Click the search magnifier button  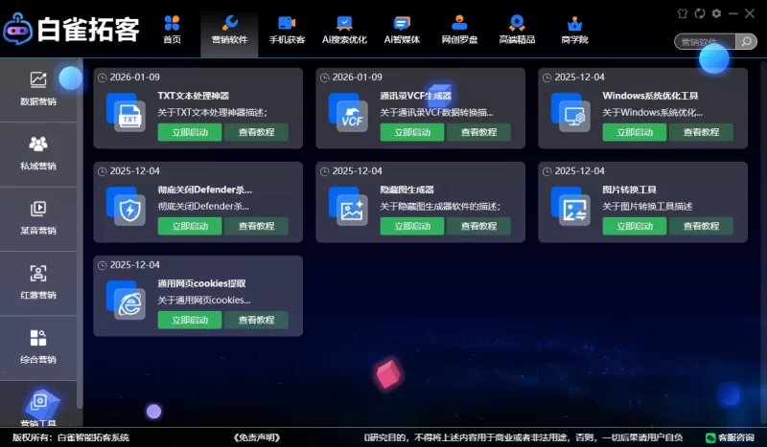pyautogui.click(x=746, y=42)
